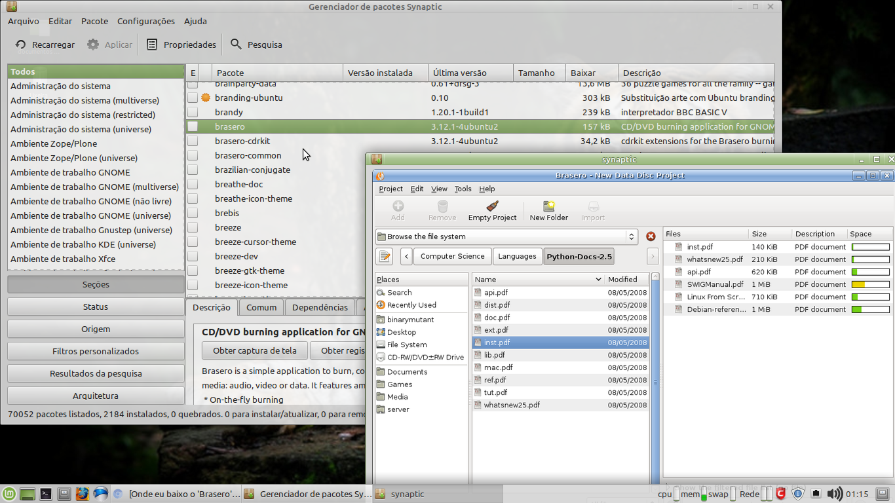Click the Desktop place icon in Brasero
Viewport: 895px width, 503px height.
381,332
